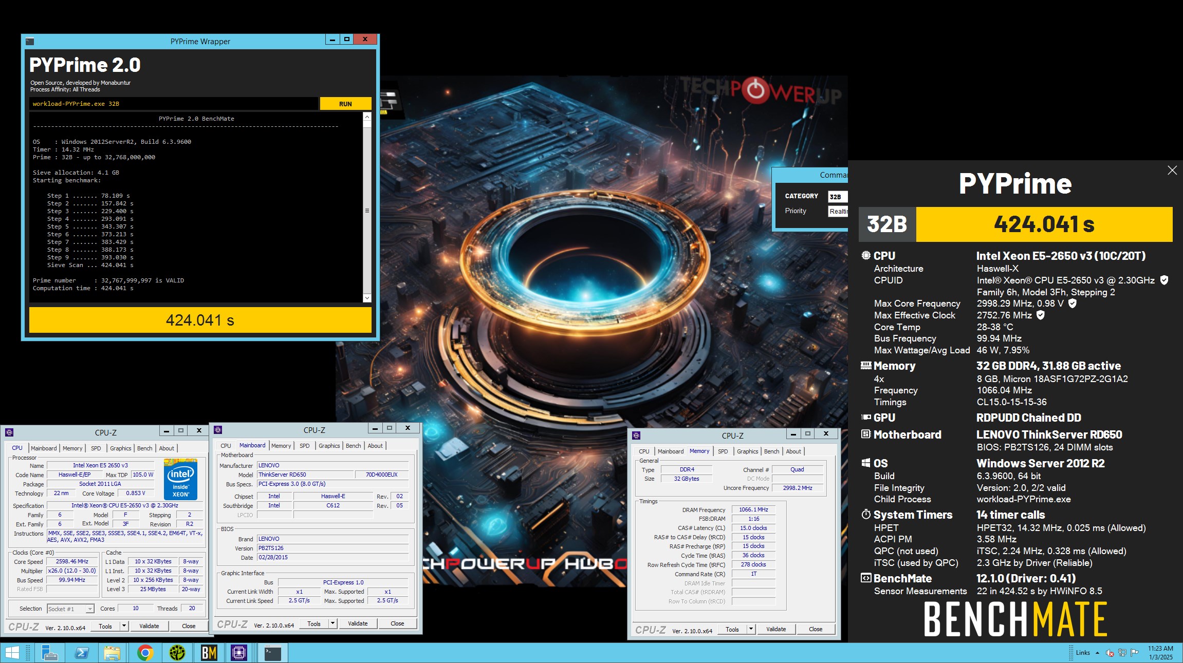This screenshot has height=663, width=1183.
Task: Click the Intel Xeon inside logo
Action: pos(180,479)
